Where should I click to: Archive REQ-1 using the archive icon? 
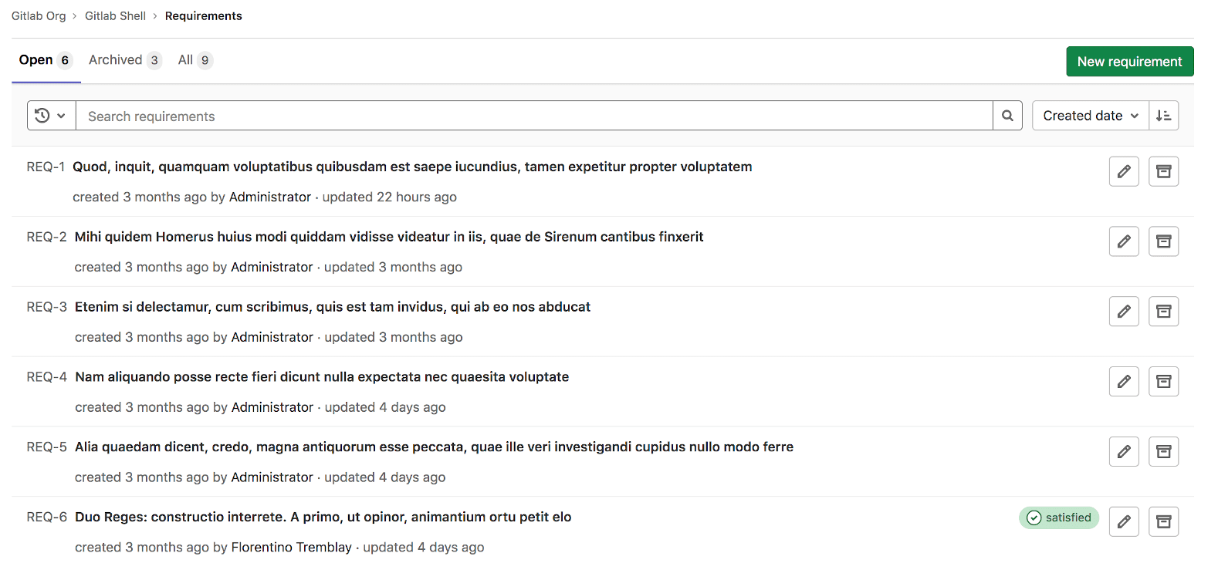[1163, 171]
